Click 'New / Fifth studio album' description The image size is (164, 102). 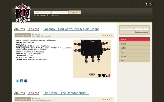pyautogui.click(x=38, y=59)
